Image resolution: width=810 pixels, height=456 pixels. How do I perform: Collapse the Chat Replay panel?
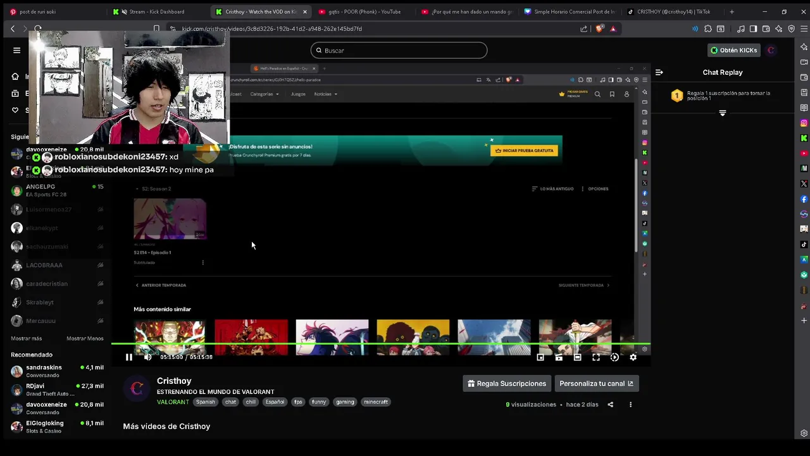659,72
